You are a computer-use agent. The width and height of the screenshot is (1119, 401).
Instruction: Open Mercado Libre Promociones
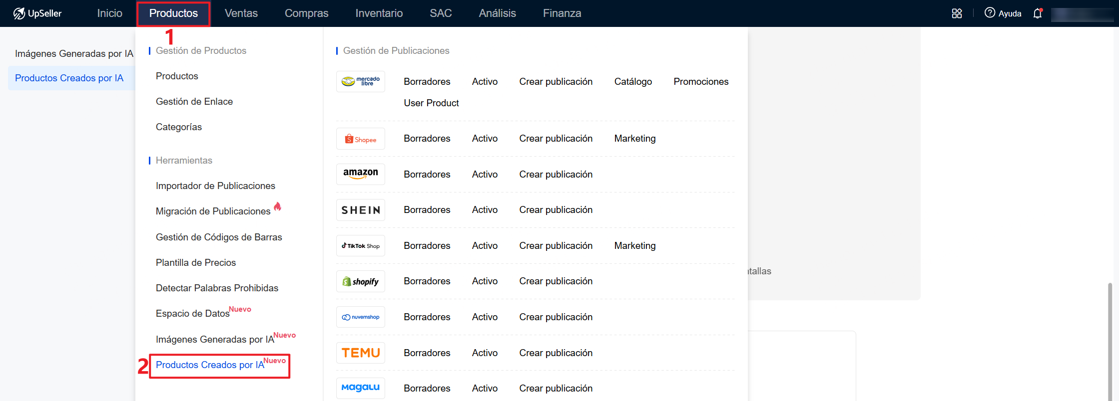[701, 81]
